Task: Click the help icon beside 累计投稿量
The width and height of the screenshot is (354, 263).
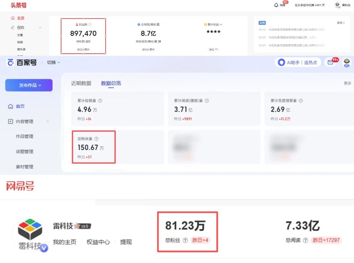Action: 100,101
